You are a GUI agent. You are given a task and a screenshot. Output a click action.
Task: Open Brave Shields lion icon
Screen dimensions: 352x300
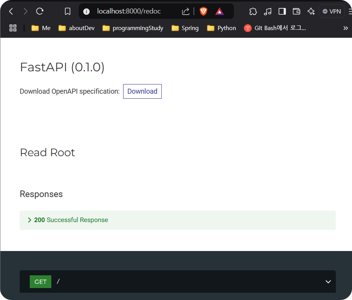[x=203, y=11]
